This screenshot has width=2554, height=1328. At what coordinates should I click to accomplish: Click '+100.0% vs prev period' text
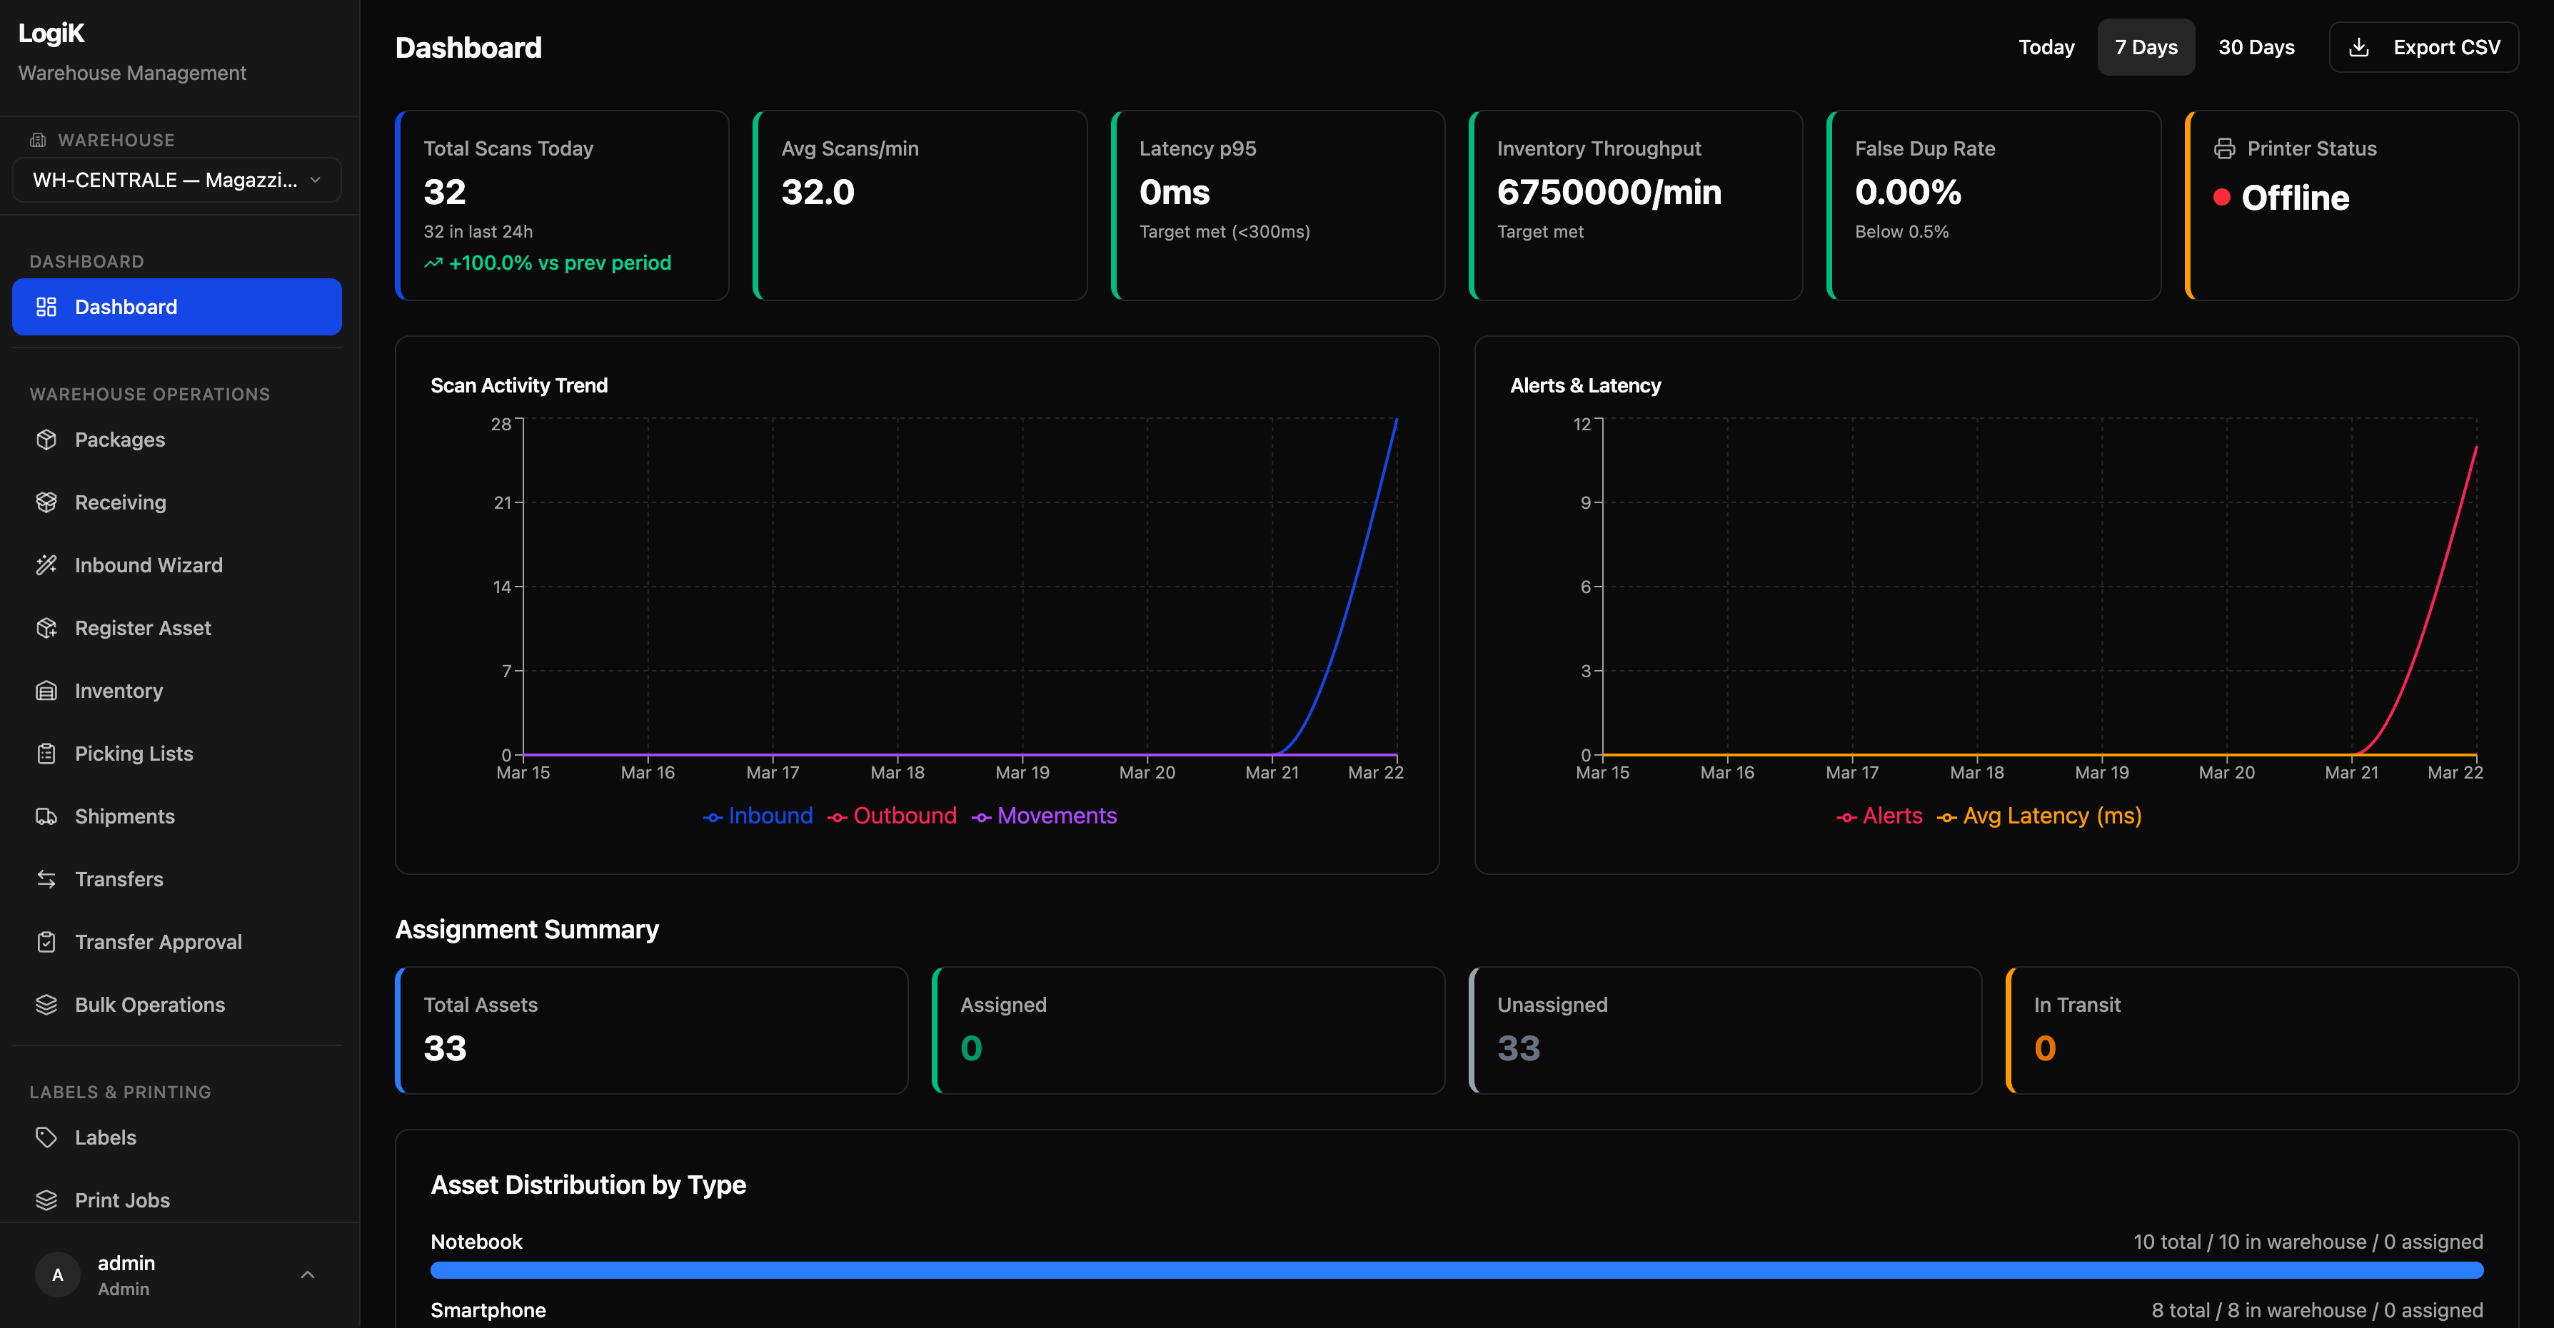pos(560,263)
